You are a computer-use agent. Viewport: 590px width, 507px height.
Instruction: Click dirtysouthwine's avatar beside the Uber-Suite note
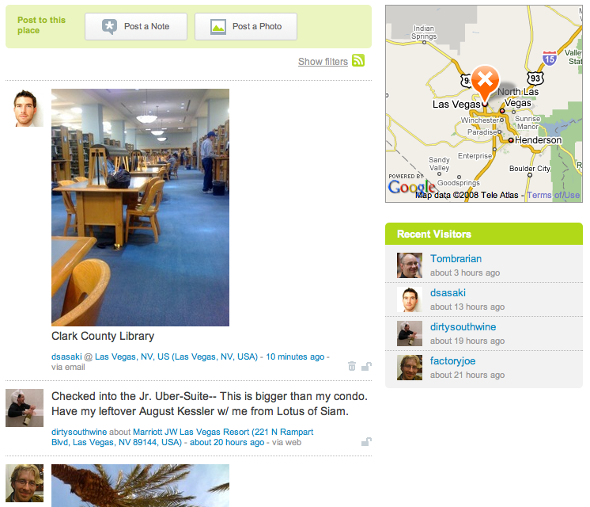click(25, 408)
